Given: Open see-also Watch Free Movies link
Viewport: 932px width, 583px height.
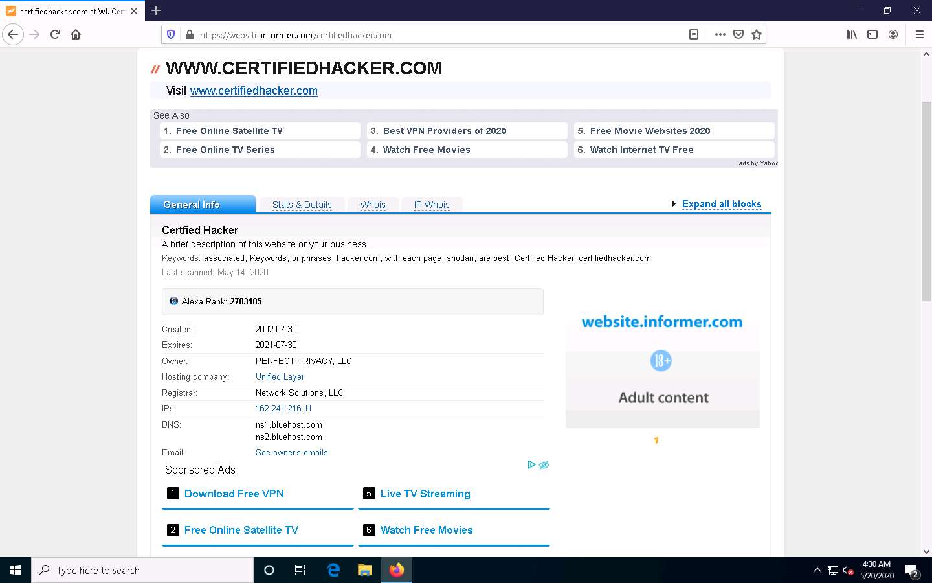Looking at the screenshot, I should [x=467, y=150].
